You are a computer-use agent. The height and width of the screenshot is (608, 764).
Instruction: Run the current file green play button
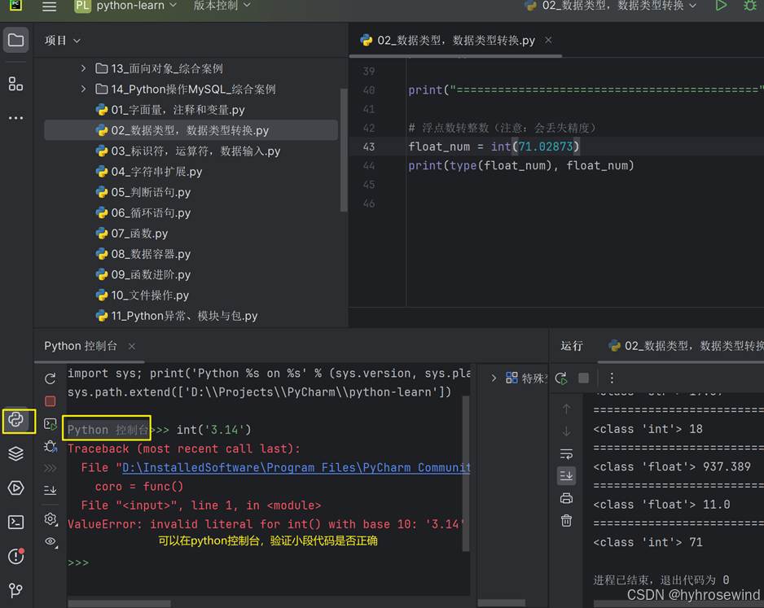click(721, 6)
